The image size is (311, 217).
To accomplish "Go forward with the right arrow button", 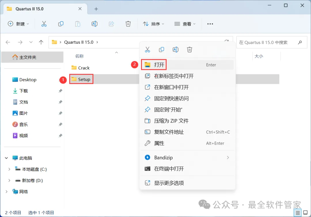I will click(x=20, y=42).
